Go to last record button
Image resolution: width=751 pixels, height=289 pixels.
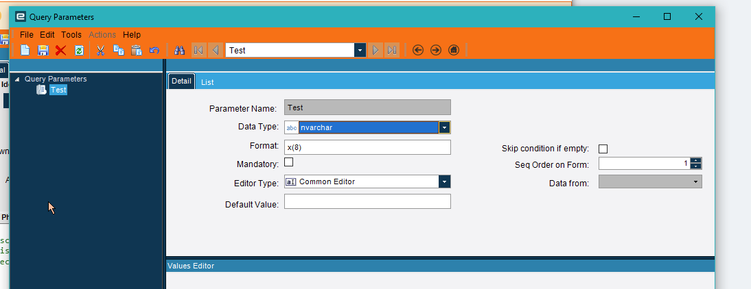tap(392, 50)
